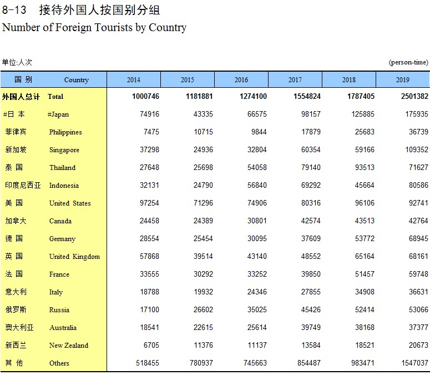Click Others 2019 value 1547037
430x390 pixels.
pos(414,363)
